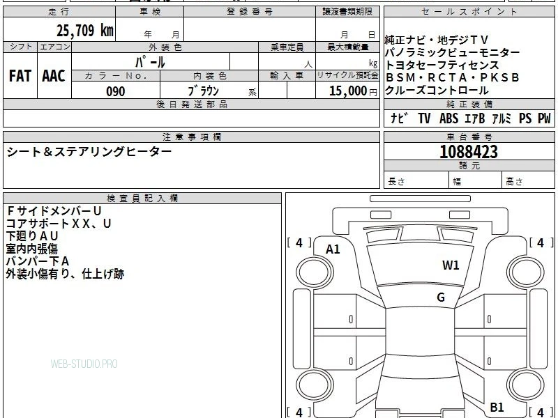This screenshot has height=418, width=558.
Task: Click the W1 mark on the hood
Action: pyautogui.click(x=451, y=265)
